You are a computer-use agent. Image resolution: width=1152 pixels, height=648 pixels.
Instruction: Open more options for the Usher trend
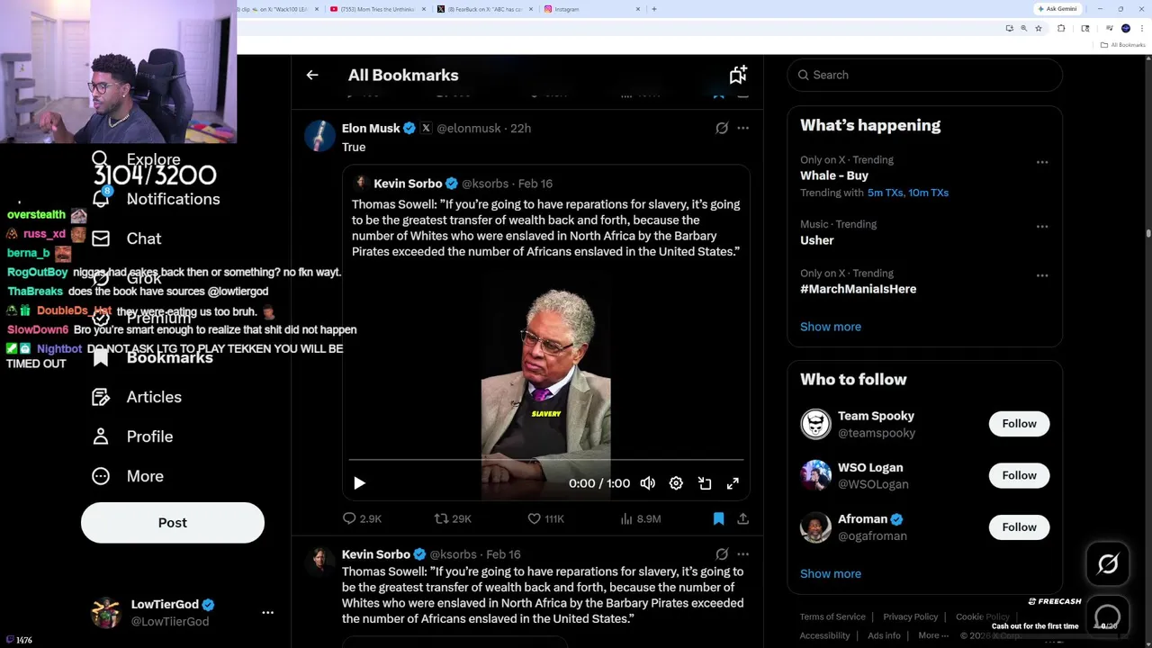click(x=1042, y=227)
